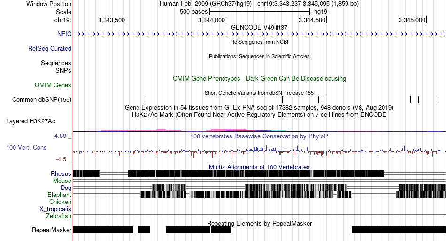Click the Elephant alignment row label
Image resolution: width=446 pixels, height=241 pixels.
(x=59, y=195)
